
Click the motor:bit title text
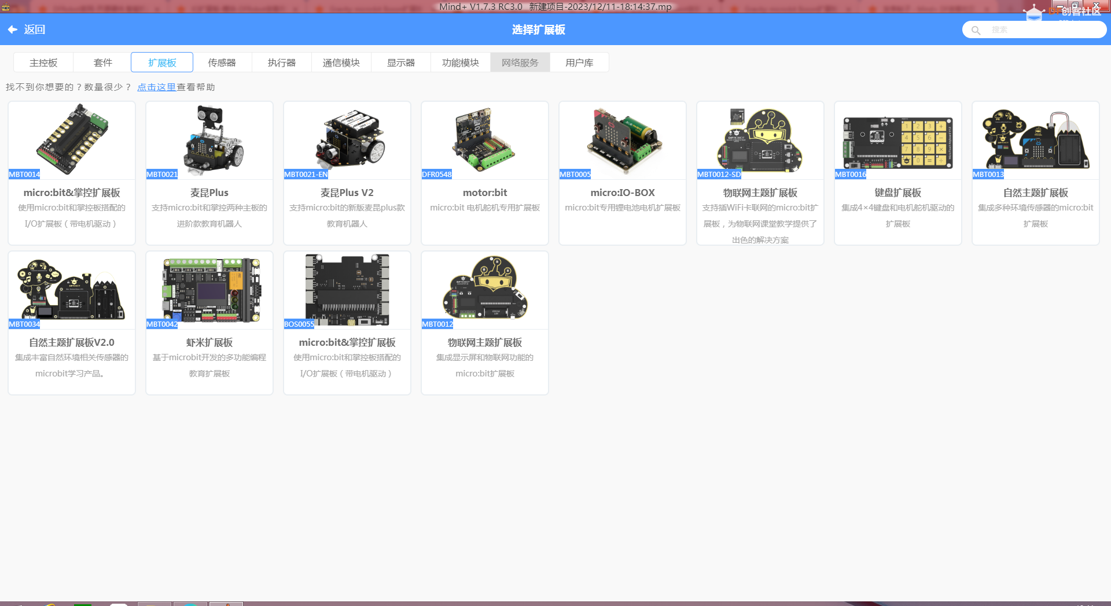485,193
